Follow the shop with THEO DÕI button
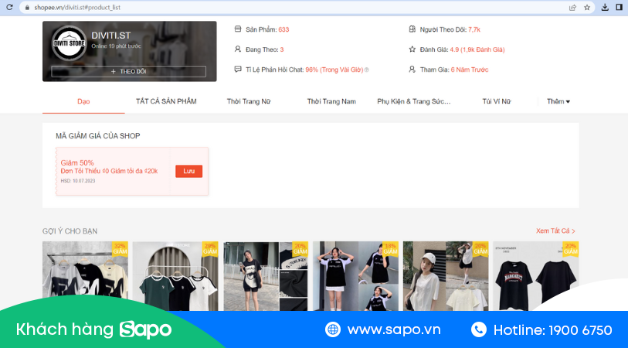The image size is (628, 348). [x=128, y=71]
